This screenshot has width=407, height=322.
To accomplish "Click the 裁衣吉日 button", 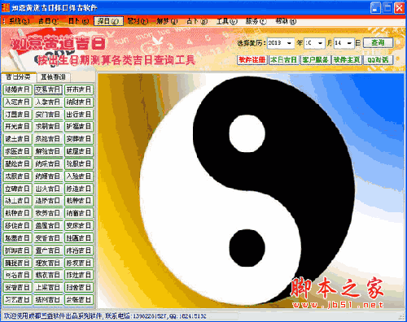I will click(48, 275).
